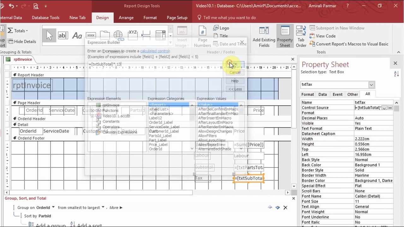The height and width of the screenshot is (227, 404).
Task: Select the Tax label in report footer
Action: [x=202, y=178]
